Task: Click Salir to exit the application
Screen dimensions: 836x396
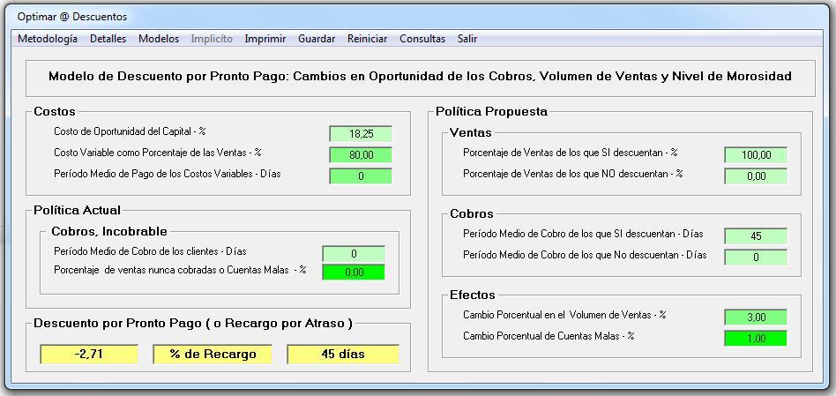Action: tap(467, 39)
